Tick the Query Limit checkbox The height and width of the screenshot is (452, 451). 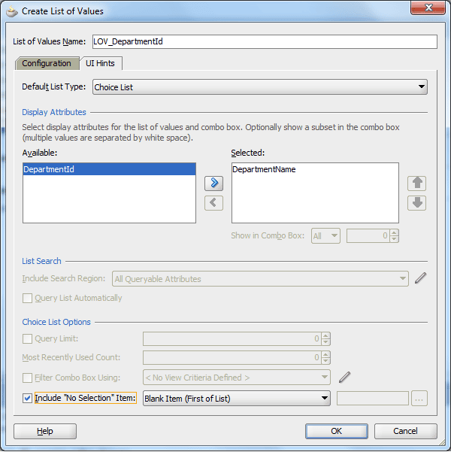tap(27, 338)
